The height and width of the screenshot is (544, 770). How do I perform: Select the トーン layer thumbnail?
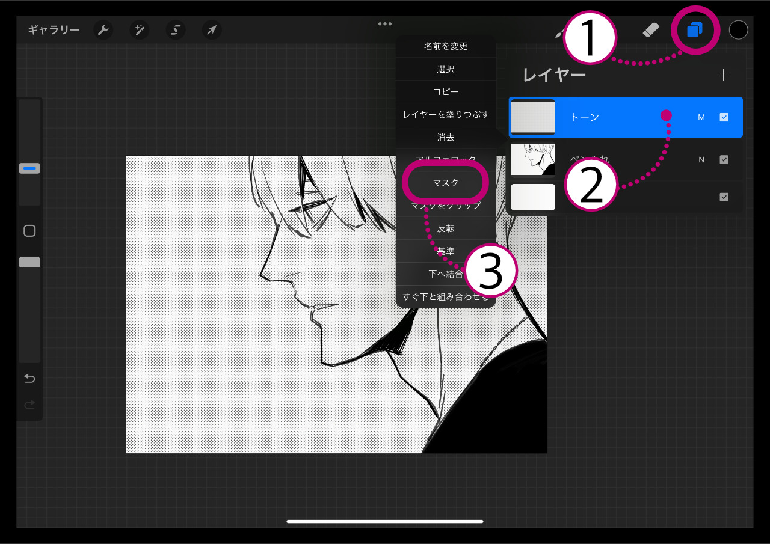click(x=533, y=117)
